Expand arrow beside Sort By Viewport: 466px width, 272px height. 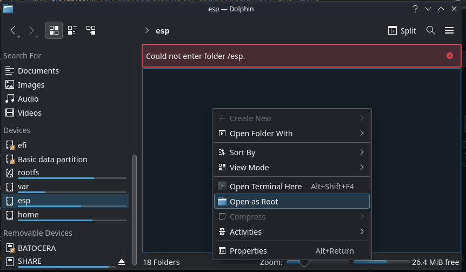[x=362, y=152]
